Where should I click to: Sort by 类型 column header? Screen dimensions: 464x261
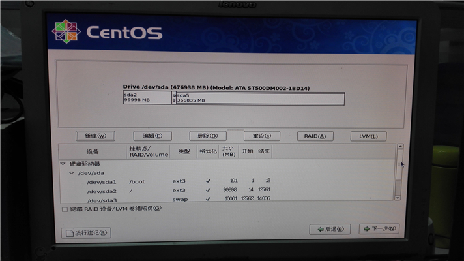(x=184, y=151)
